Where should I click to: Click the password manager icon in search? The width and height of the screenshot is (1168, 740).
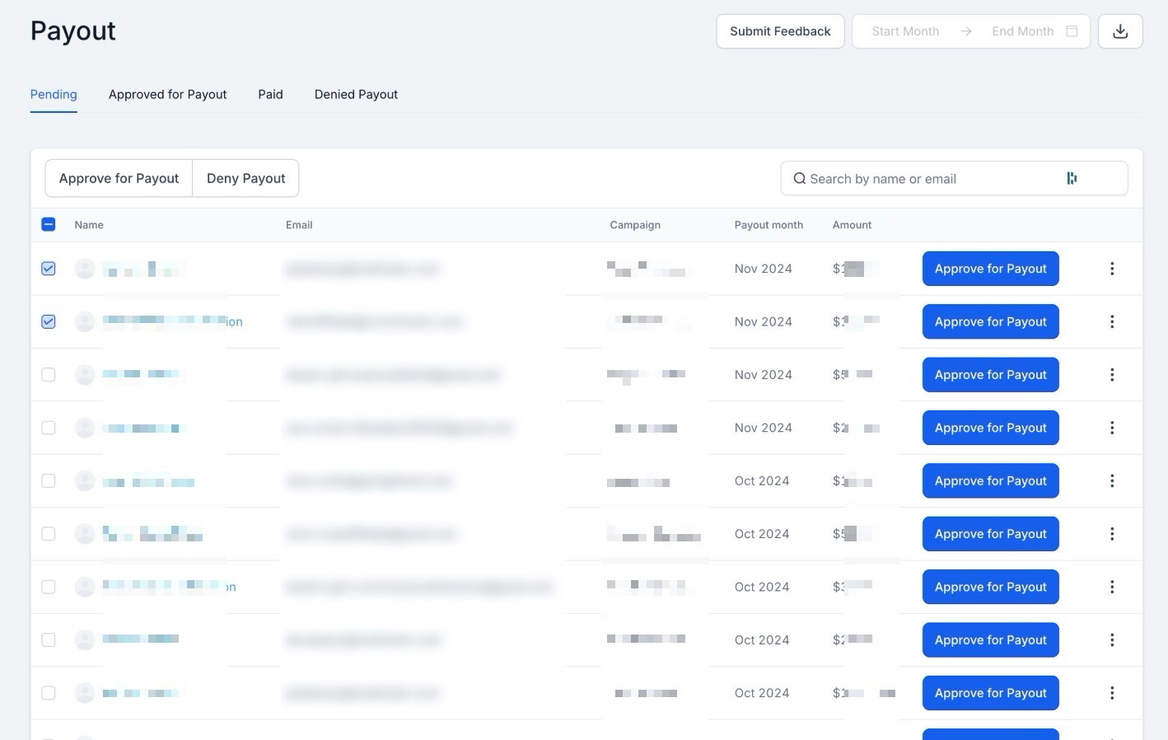1072,179
